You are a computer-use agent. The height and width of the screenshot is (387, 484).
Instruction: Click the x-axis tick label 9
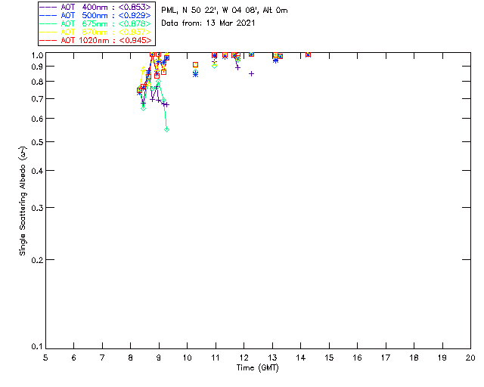[159, 358]
